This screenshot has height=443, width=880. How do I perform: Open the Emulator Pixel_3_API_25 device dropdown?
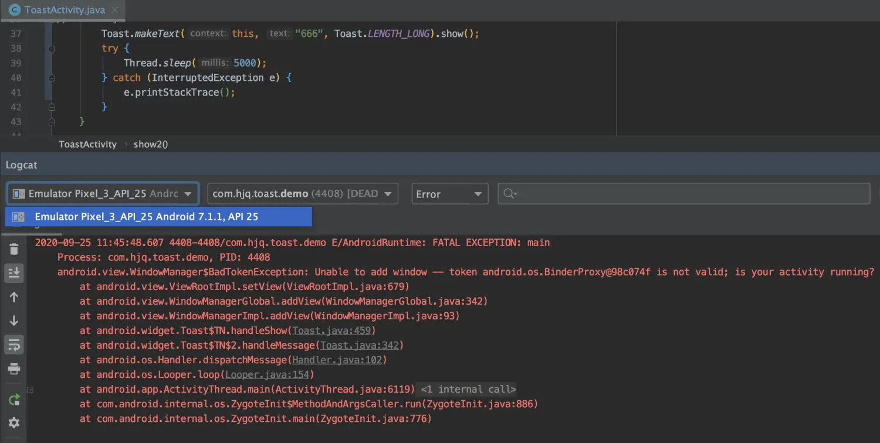coord(103,194)
